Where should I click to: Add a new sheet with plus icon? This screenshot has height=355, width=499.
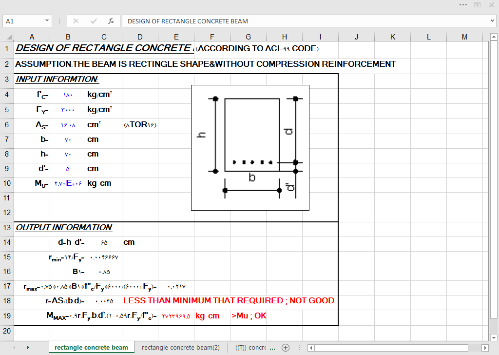(286, 348)
